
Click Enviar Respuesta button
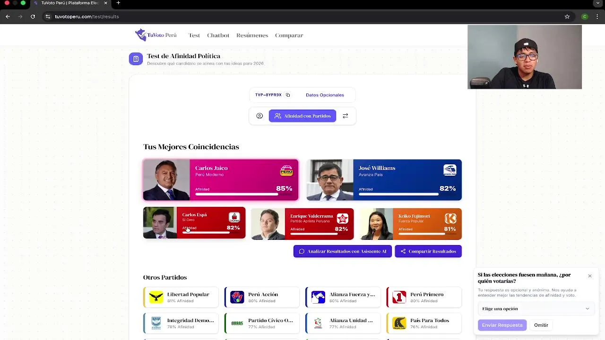[502, 325]
